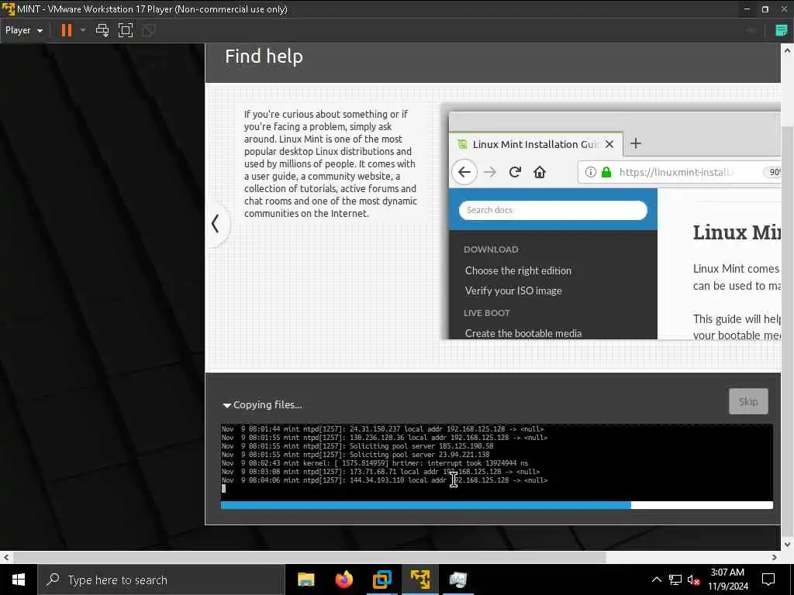
Task: Open VMware notes panel icon
Action: click(782, 30)
